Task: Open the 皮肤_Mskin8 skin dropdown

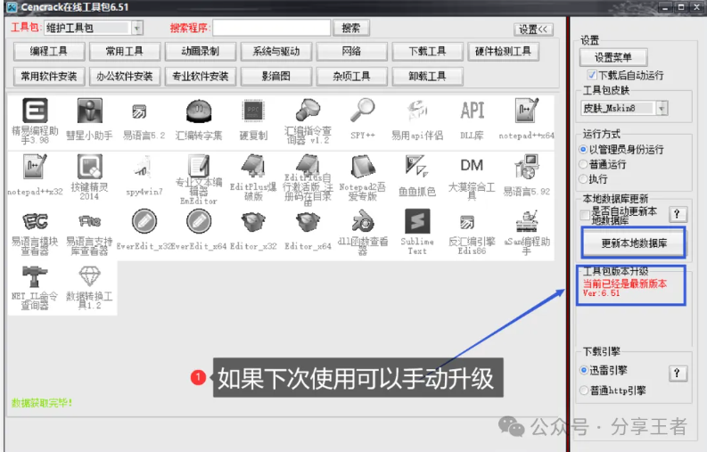Action: pos(662,108)
